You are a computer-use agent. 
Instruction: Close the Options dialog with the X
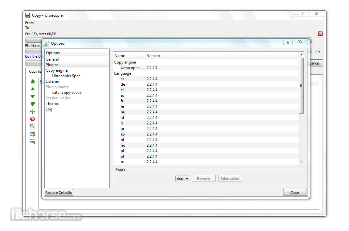coord(300,42)
